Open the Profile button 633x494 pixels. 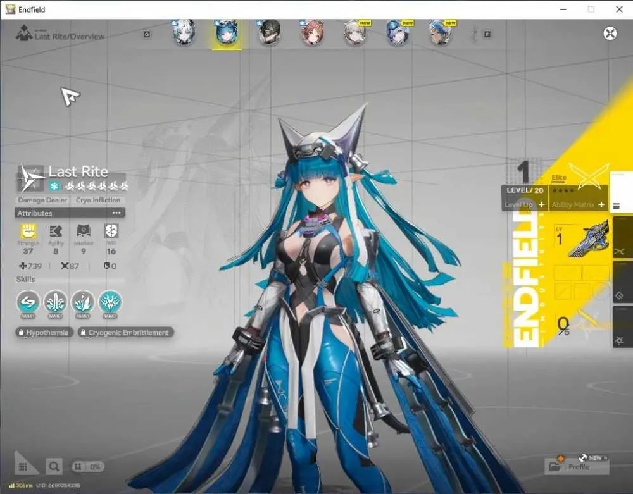[x=577, y=467]
